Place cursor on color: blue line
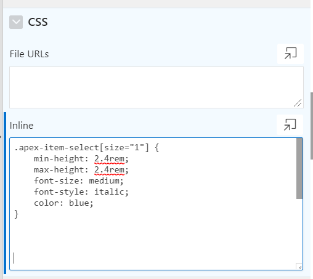This screenshot has height=279, width=313. pyautogui.click(x=63, y=203)
